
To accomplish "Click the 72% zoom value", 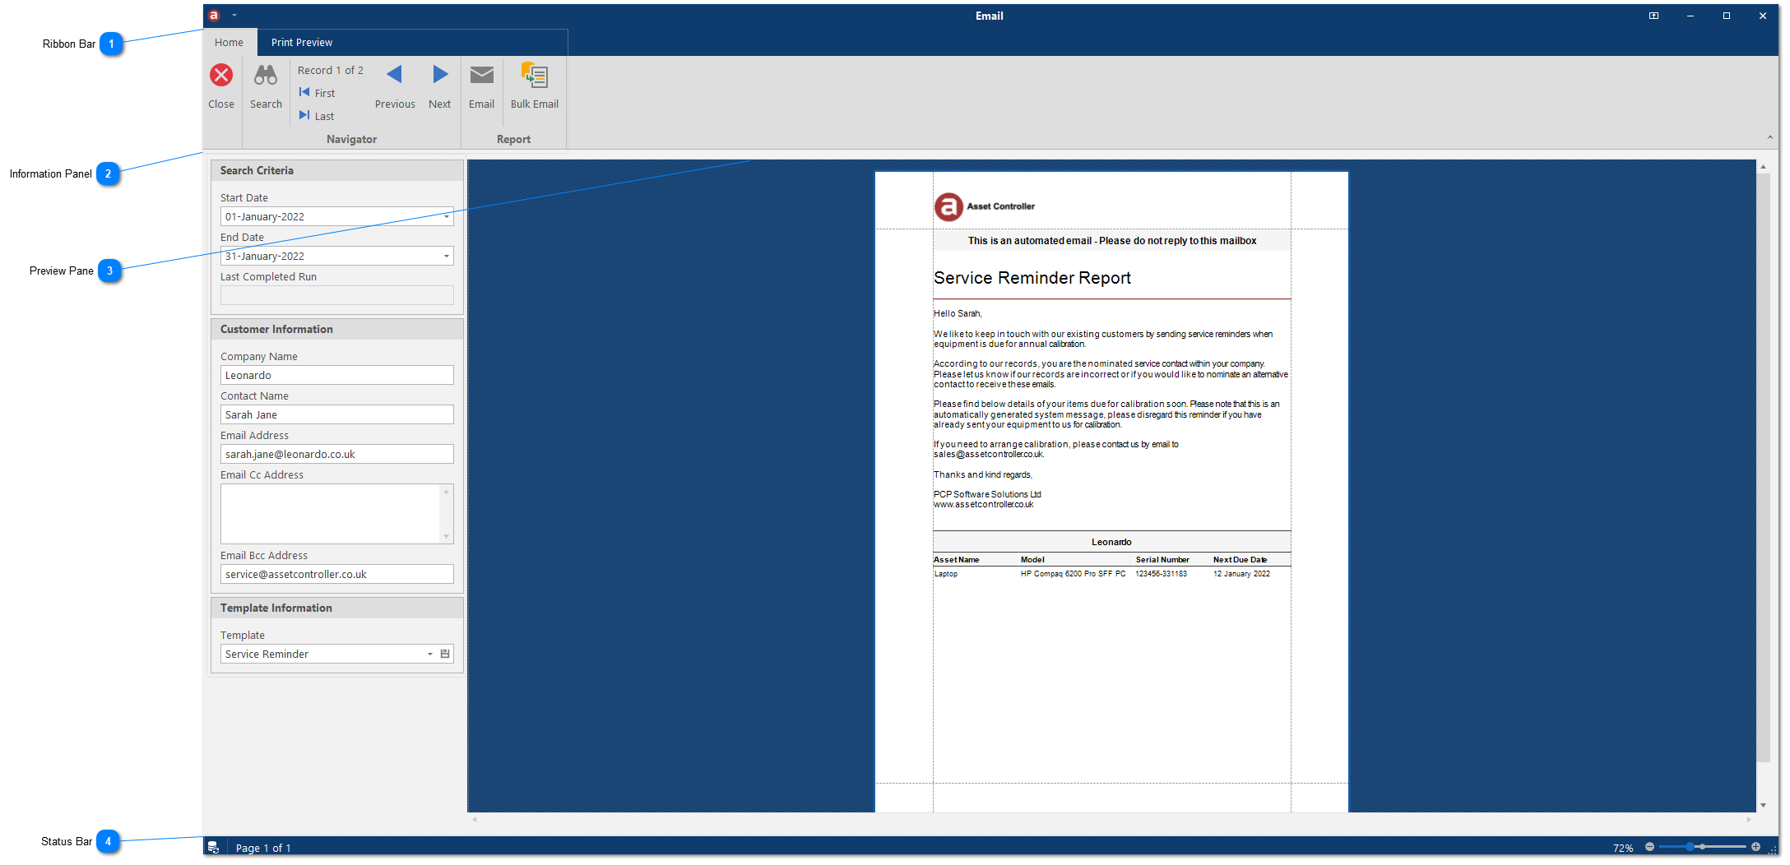I will coord(1623,848).
